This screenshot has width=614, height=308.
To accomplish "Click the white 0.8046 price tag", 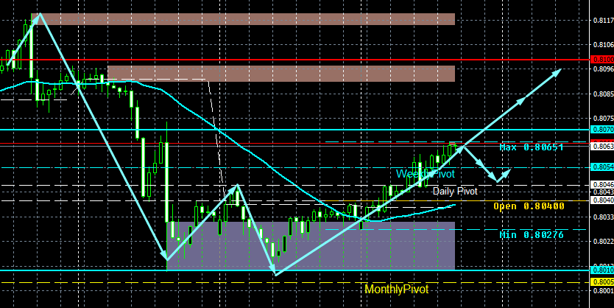I will tap(602, 184).
